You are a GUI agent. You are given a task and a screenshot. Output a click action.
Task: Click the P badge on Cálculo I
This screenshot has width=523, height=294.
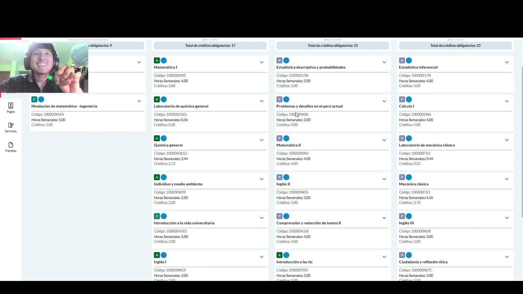(402, 99)
